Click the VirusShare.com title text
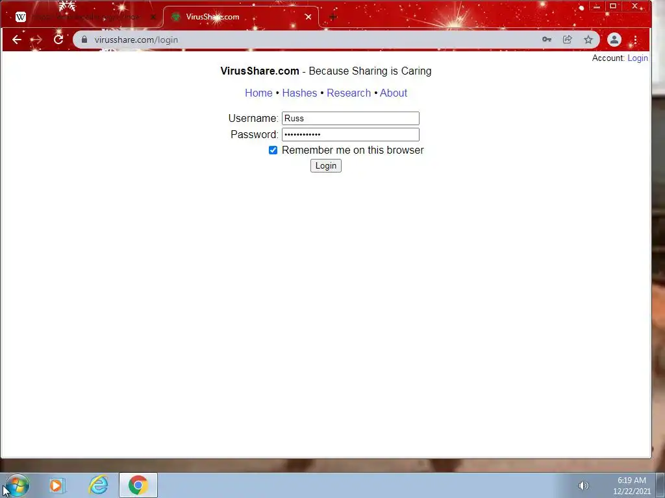Screen dimensions: 665x498 [260, 71]
